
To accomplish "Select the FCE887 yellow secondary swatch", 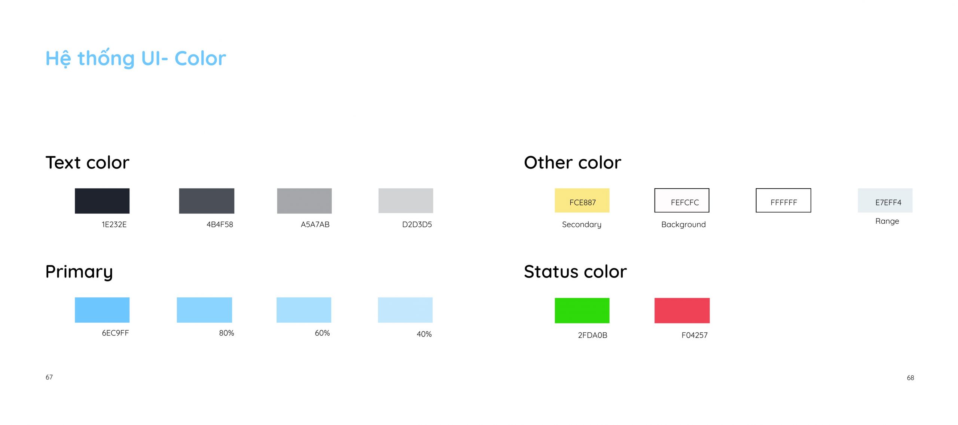I will coord(582,201).
